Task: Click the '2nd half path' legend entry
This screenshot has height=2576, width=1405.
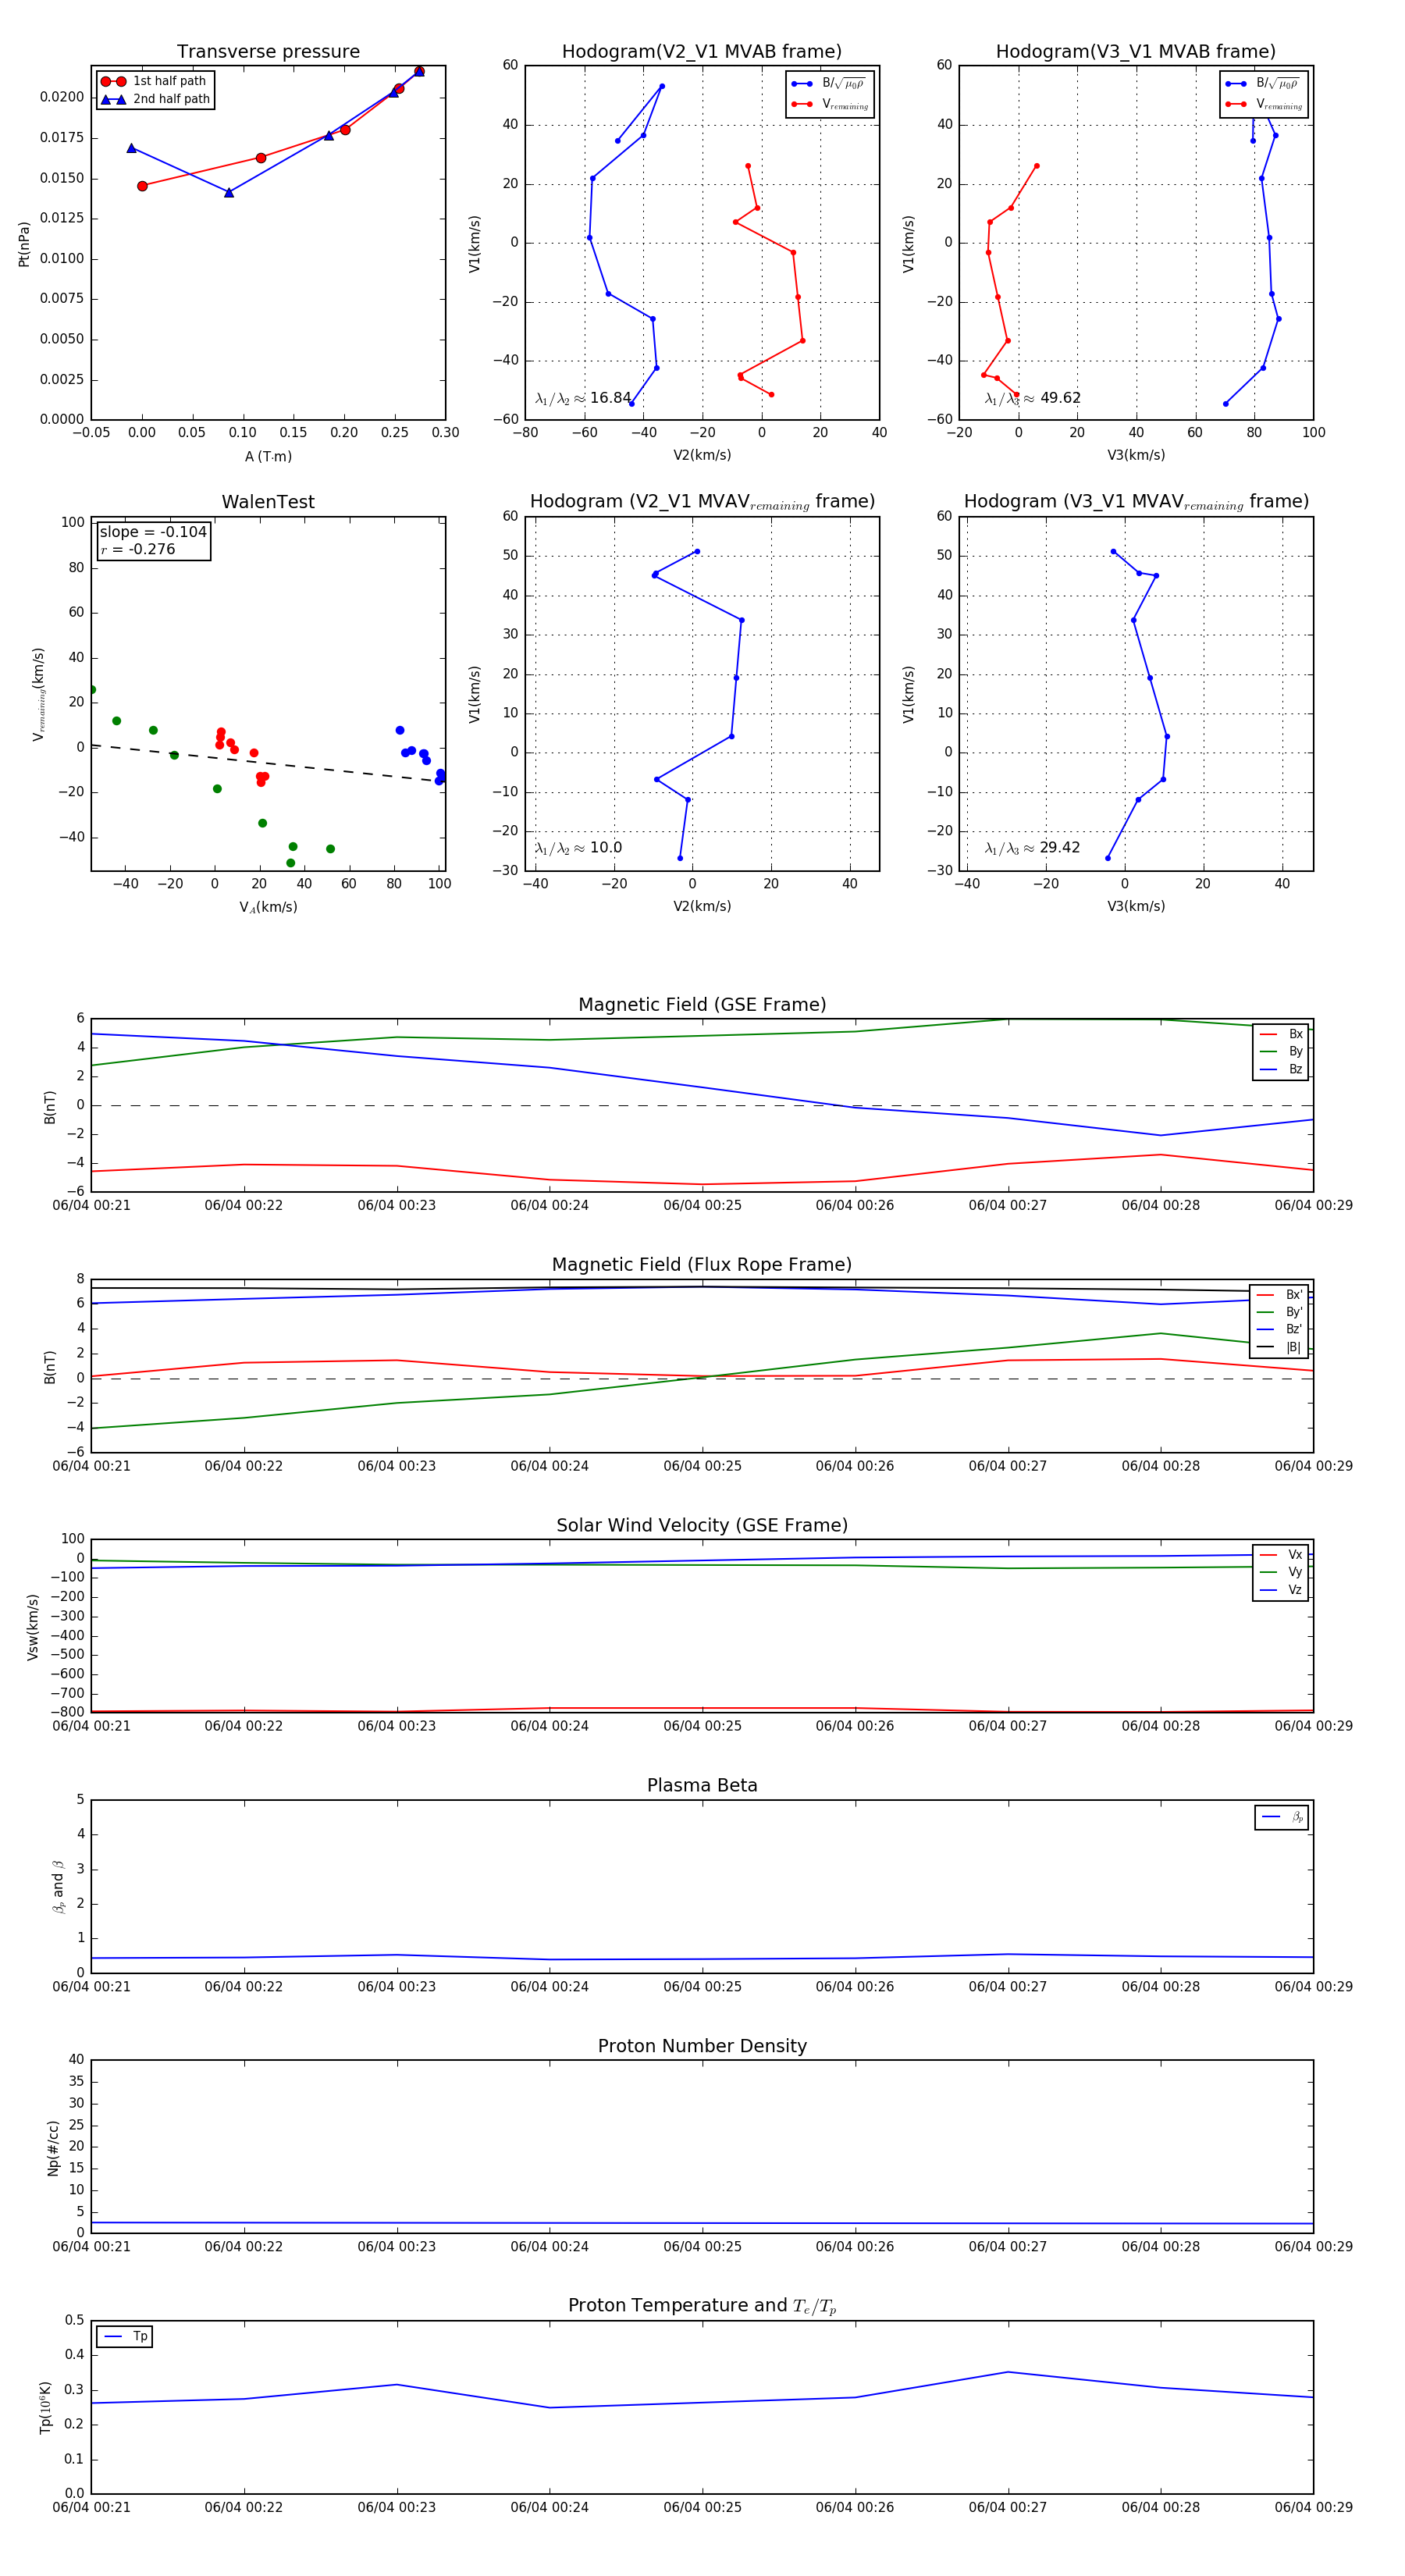Action: [x=156, y=99]
